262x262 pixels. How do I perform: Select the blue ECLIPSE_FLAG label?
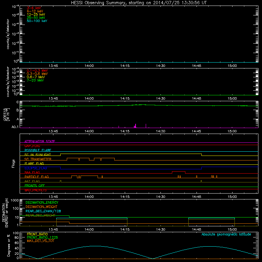36,168
